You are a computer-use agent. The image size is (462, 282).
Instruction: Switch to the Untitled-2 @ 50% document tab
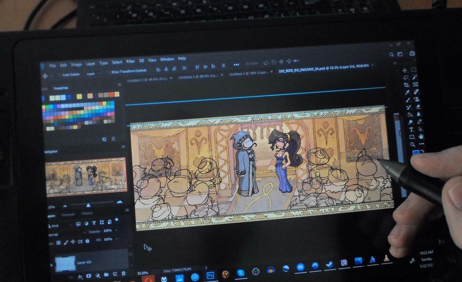coord(249,73)
